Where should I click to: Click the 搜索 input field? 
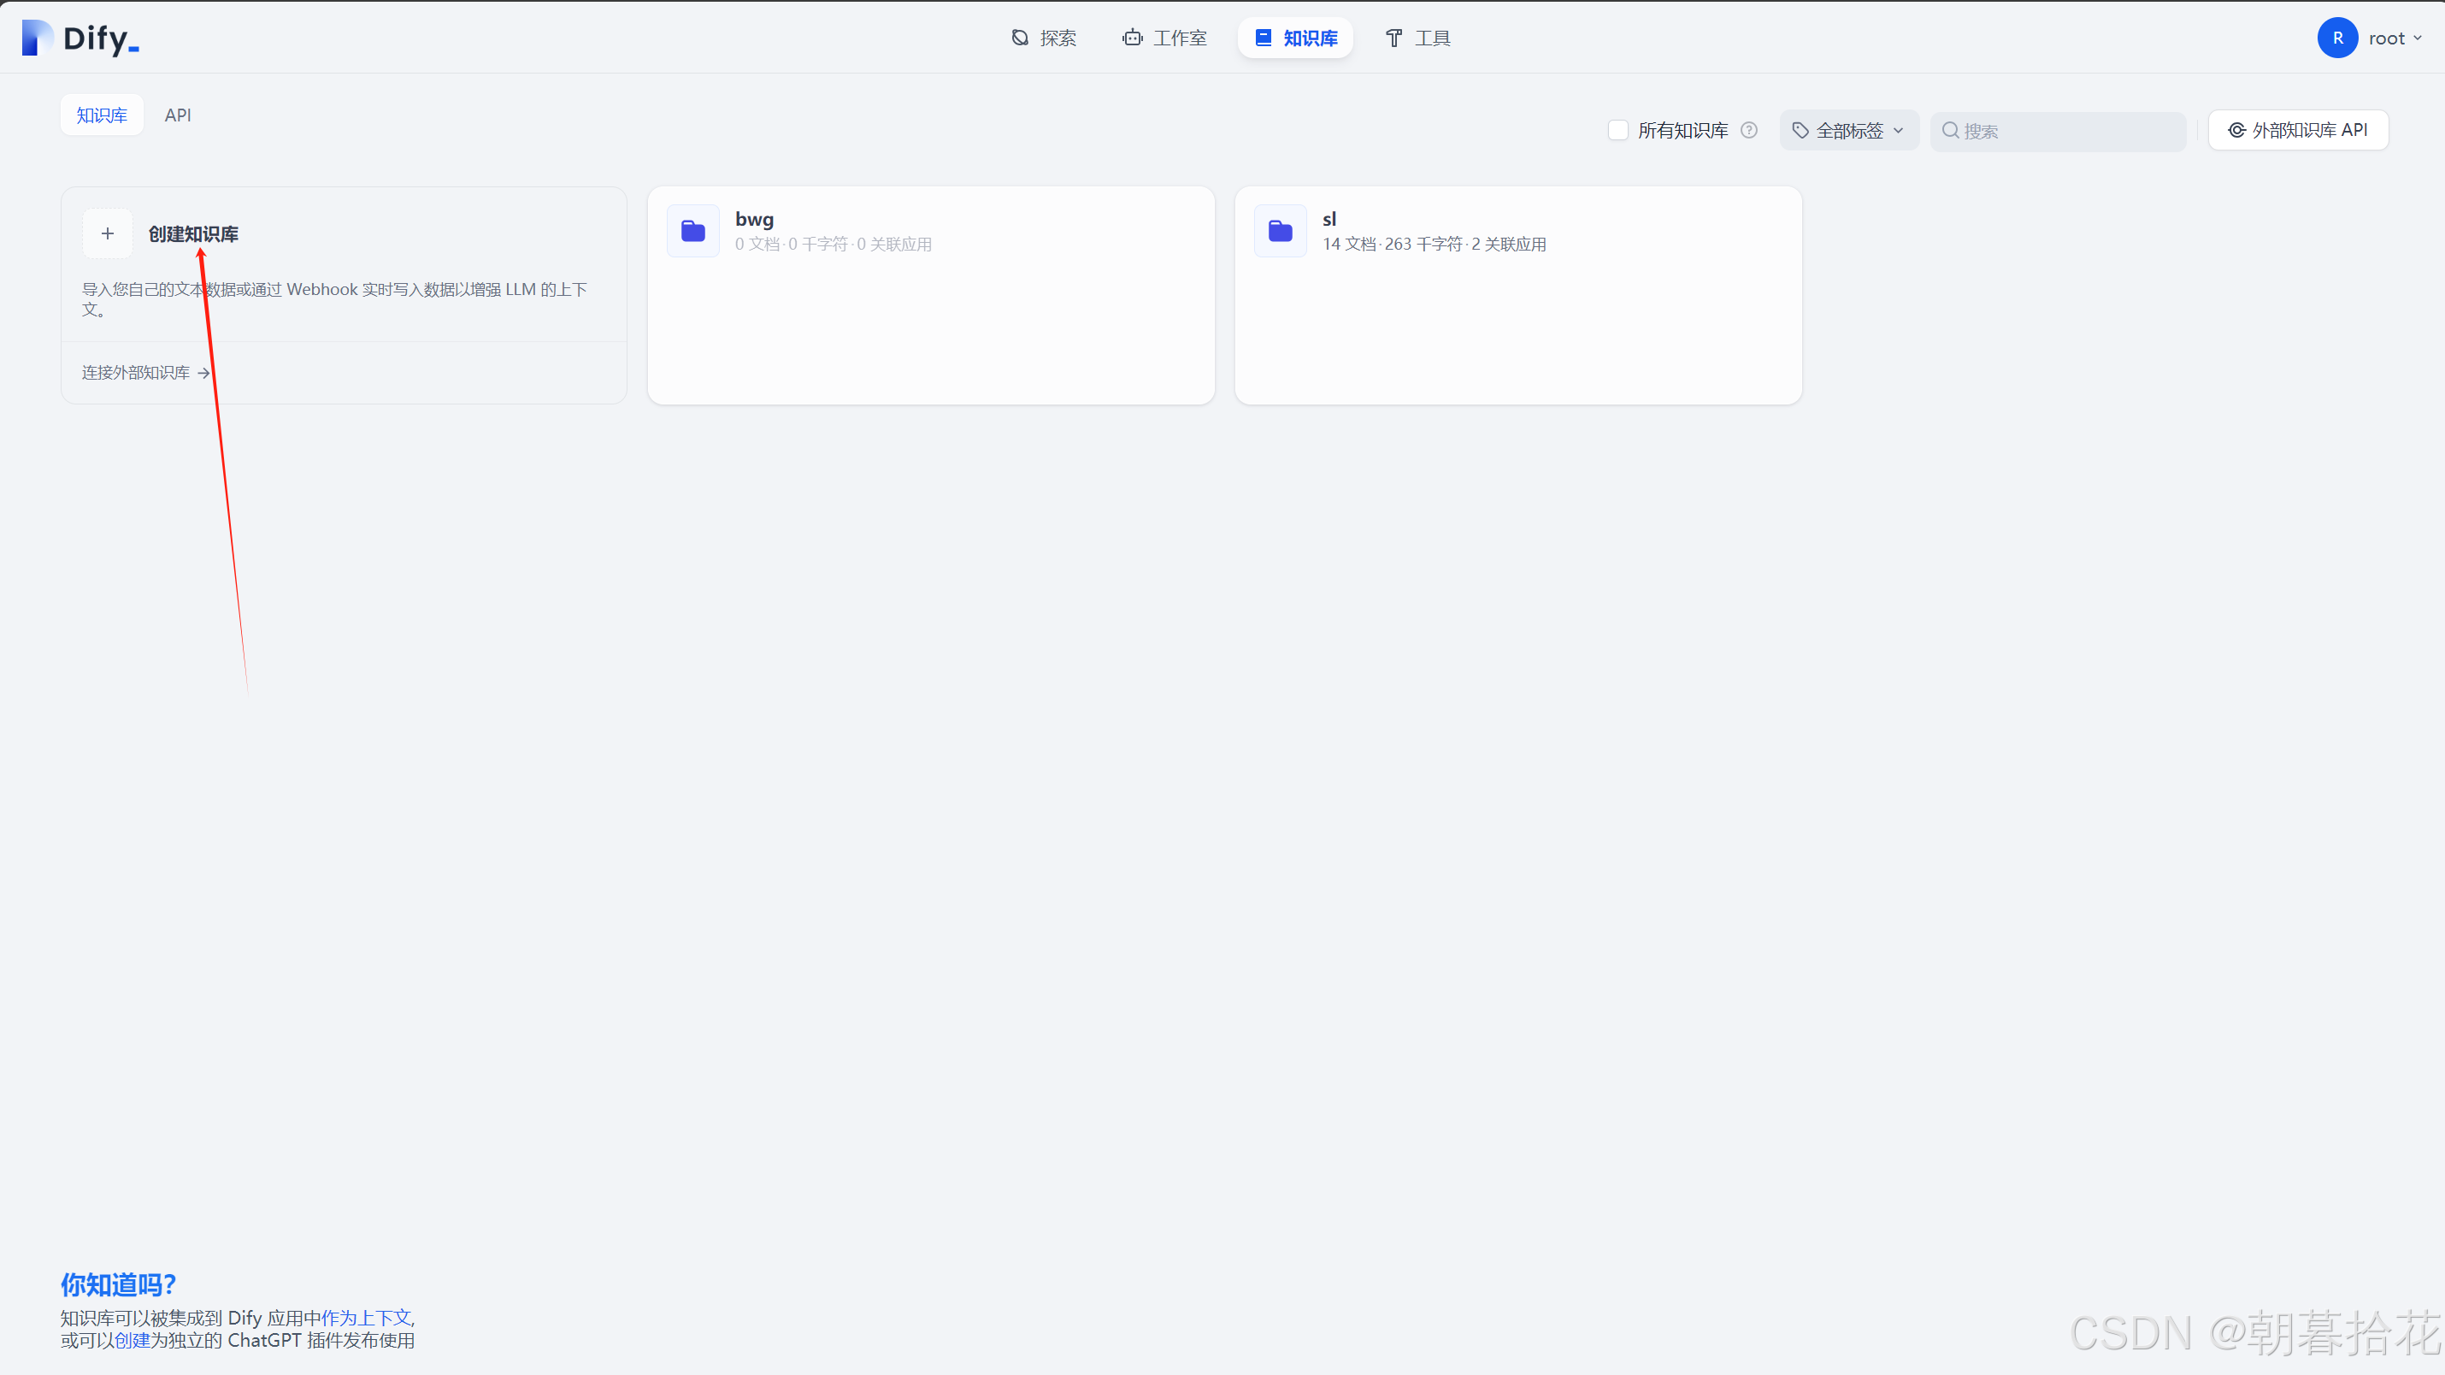tap(2069, 131)
